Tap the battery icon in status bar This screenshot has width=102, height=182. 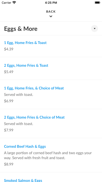tap(98, 3)
